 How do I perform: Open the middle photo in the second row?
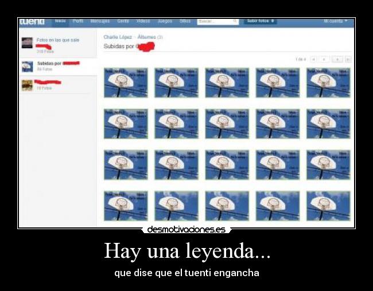pyautogui.click(x=227, y=124)
